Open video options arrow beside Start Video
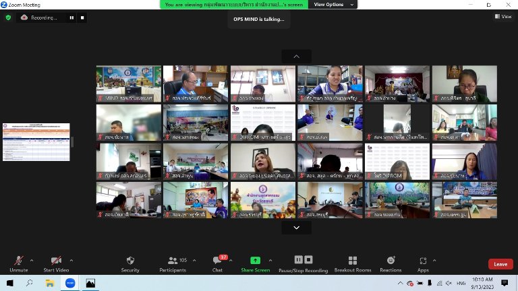 click(71, 261)
